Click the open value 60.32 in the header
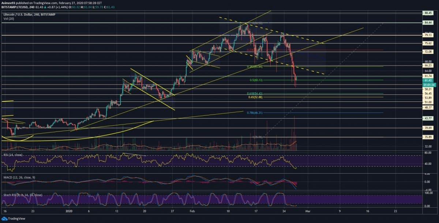Image resolution: width=439 pixels, height=223 pixels. [75, 7]
